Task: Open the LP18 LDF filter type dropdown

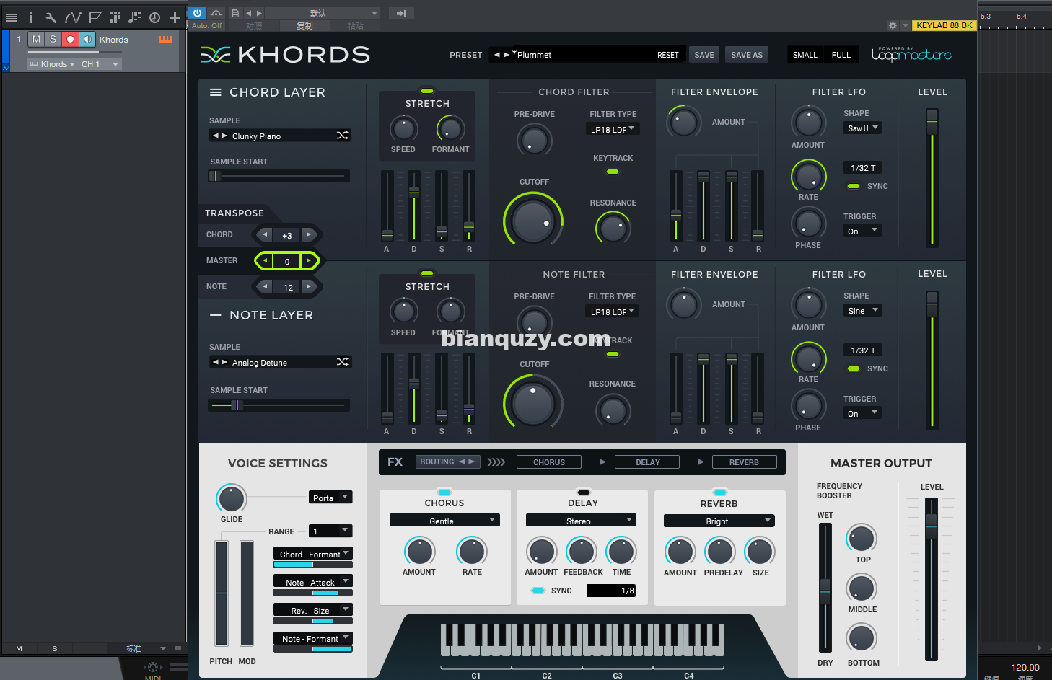Action: [612, 129]
